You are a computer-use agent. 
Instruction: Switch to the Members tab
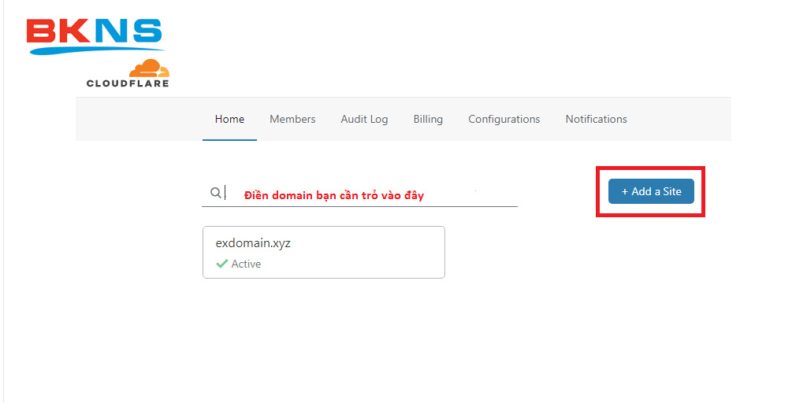pos(292,119)
